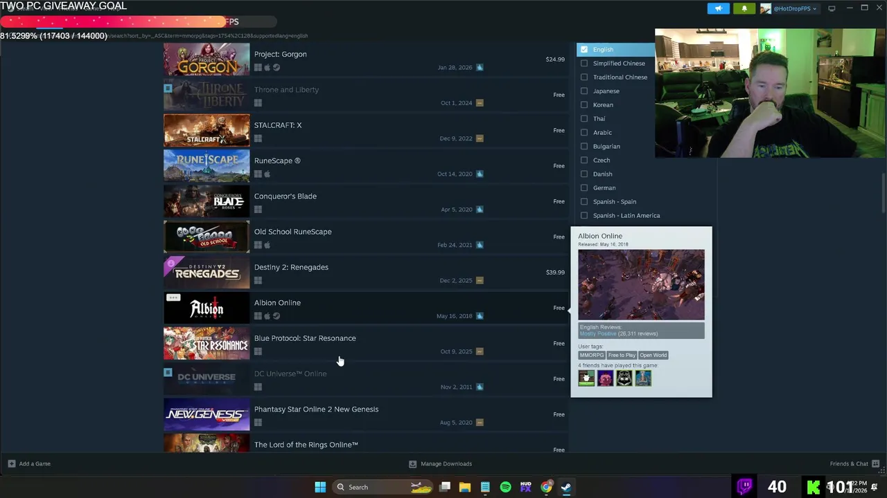Image resolution: width=887 pixels, height=498 pixels.
Task: Click the page scrollbar thumb
Action: [x=883, y=194]
